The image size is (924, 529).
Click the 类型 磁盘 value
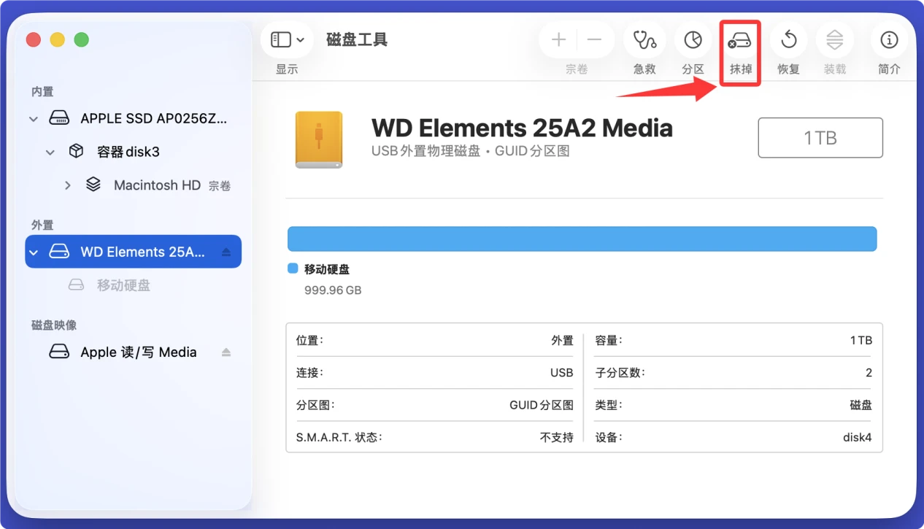coord(861,405)
